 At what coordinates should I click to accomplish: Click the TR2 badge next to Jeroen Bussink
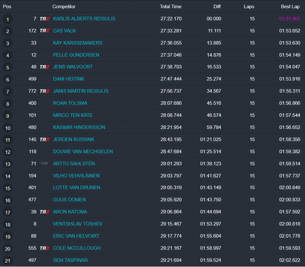[x=44, y=140]
